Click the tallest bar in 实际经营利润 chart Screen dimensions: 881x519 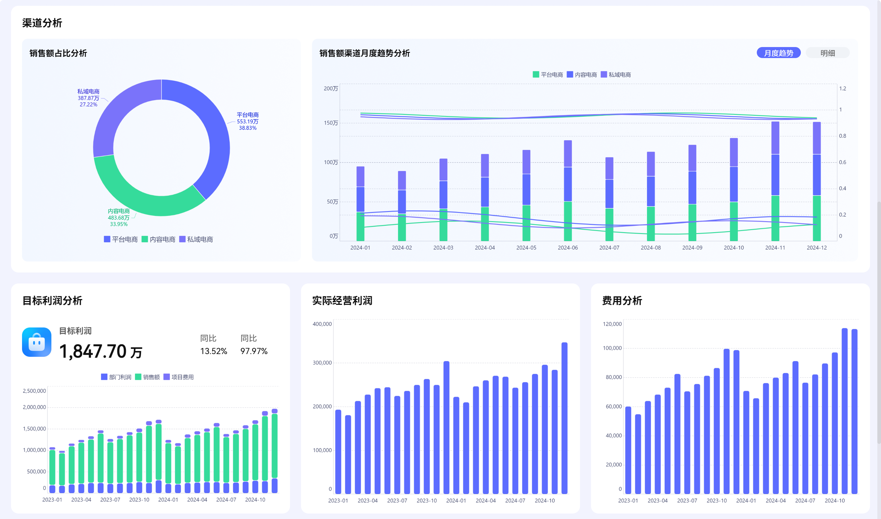point(564,418)
